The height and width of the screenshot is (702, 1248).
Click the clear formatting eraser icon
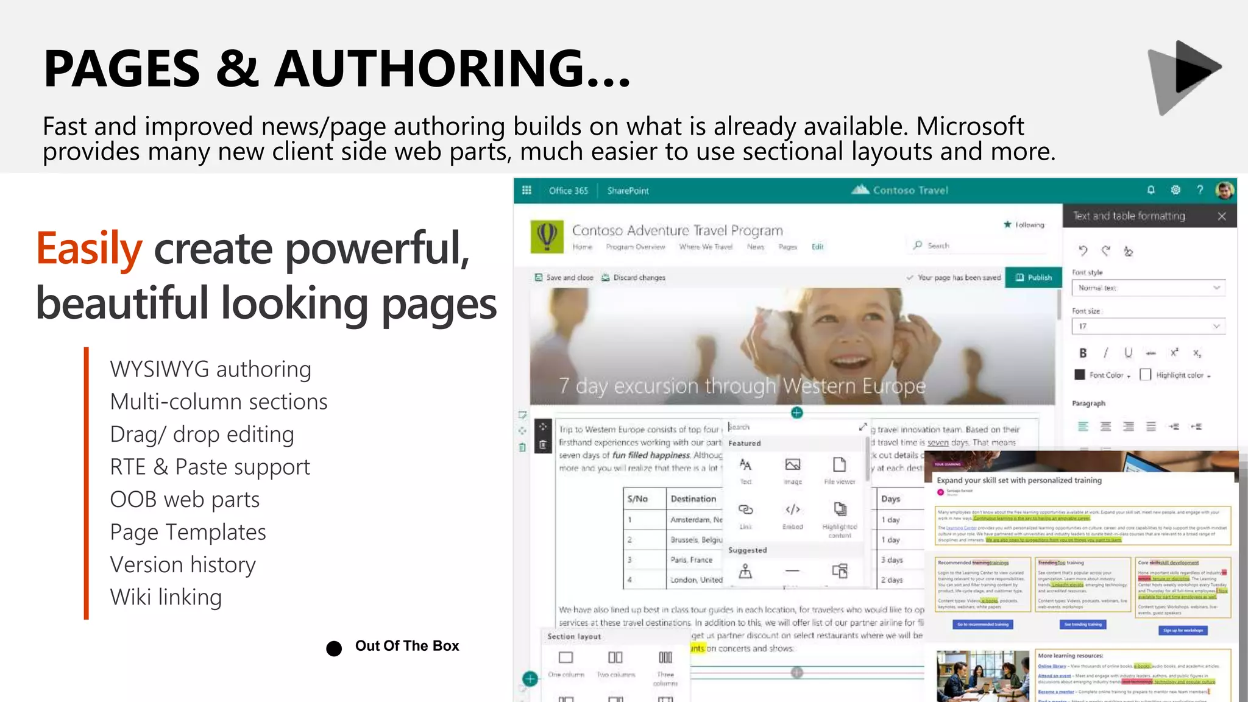[1128, 250]
